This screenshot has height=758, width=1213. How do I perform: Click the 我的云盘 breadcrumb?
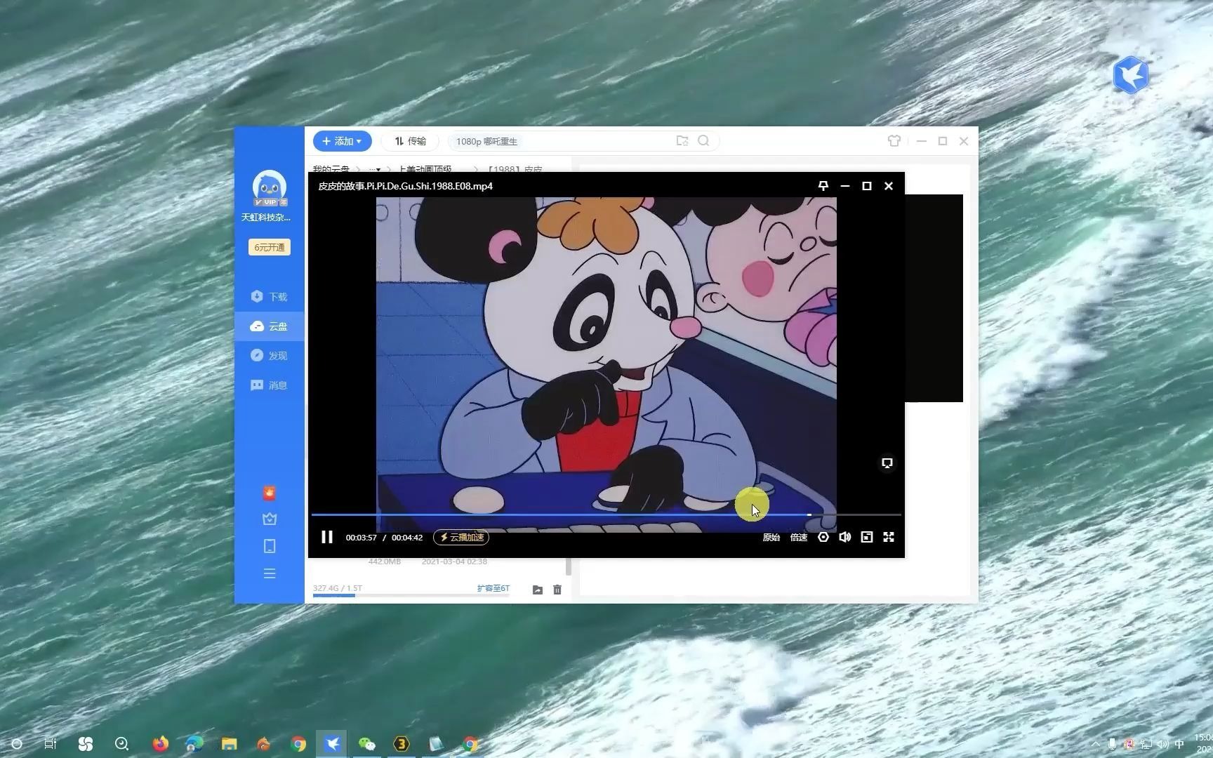331,169
